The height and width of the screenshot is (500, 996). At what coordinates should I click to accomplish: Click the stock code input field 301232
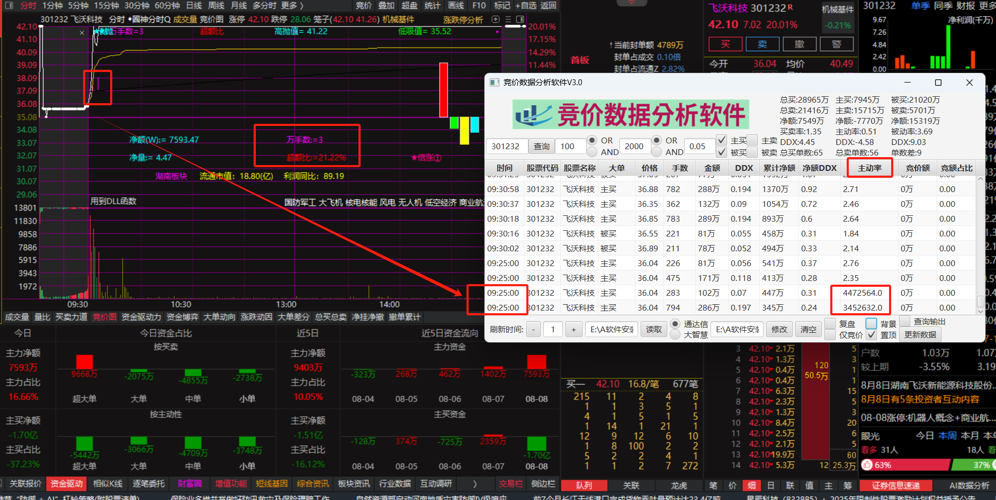(507, 146)
